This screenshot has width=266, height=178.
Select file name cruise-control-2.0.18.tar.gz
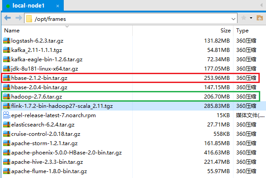point(45,134)
